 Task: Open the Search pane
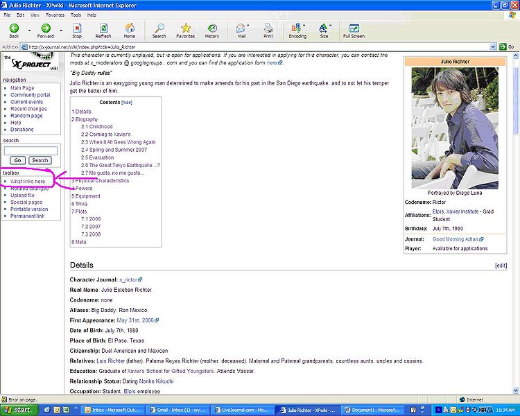tap(159, 31)
